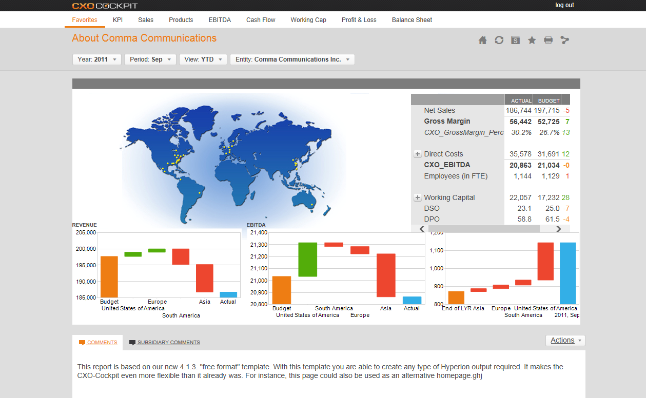
Task: Click the CXO_GrossMargin_Perc row label
Action: (464, 132)
